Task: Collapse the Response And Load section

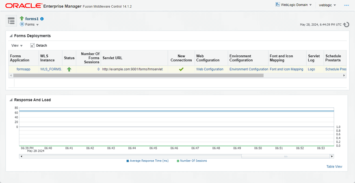Action: [x=11, y=100]
